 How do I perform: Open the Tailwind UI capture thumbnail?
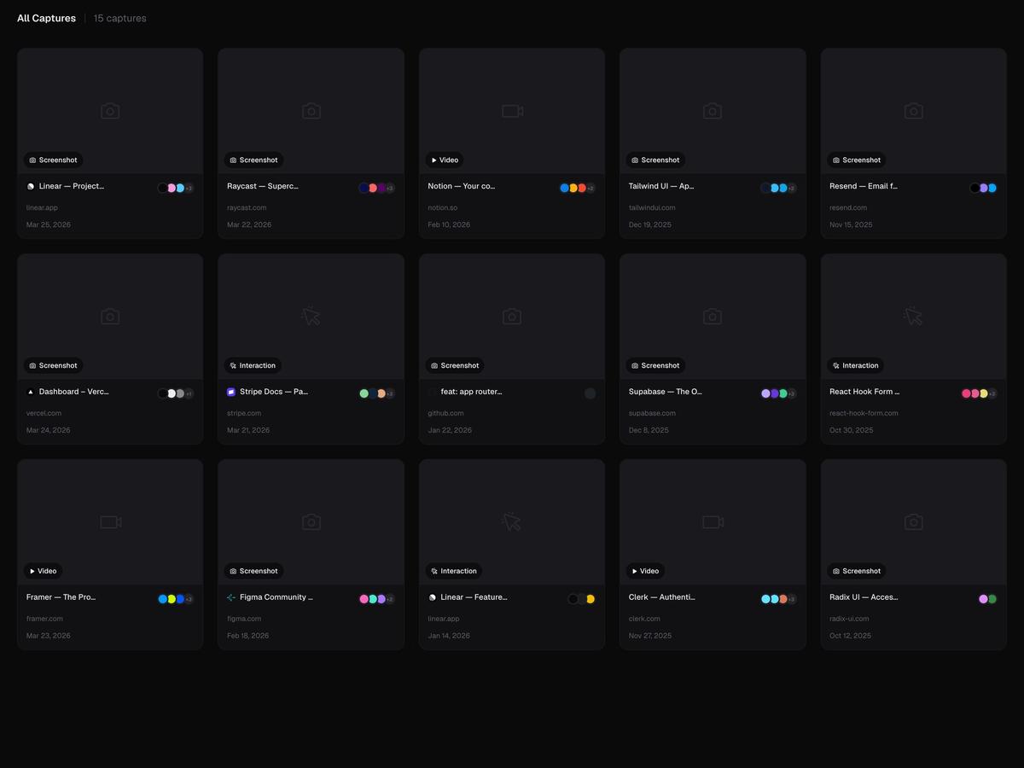tap(713, 111)
